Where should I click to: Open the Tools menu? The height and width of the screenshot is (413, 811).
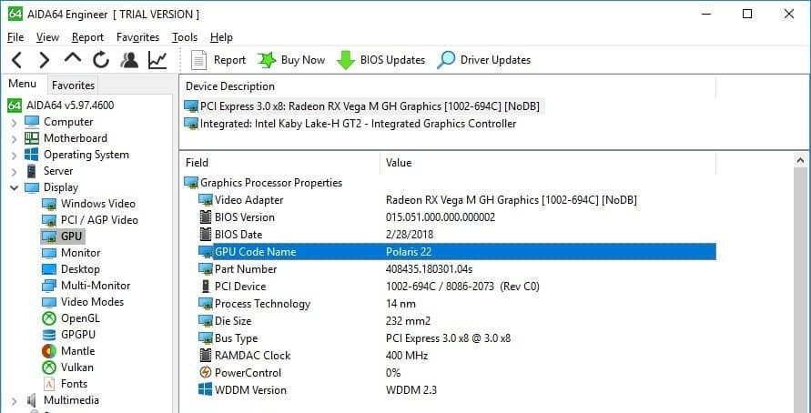click(x=185, y=37)
